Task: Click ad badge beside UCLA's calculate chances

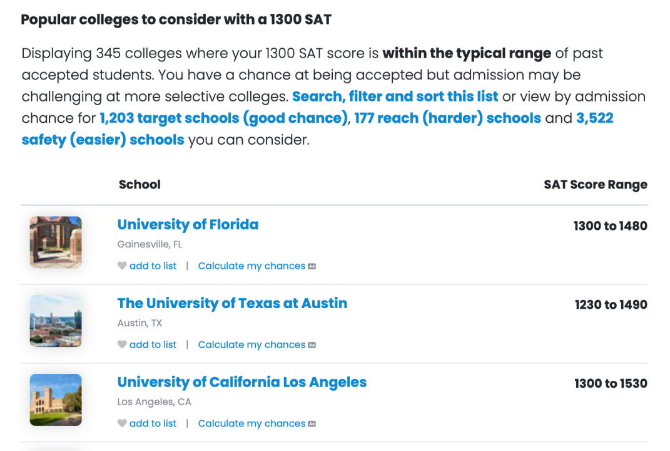Action: click(312, 423)
